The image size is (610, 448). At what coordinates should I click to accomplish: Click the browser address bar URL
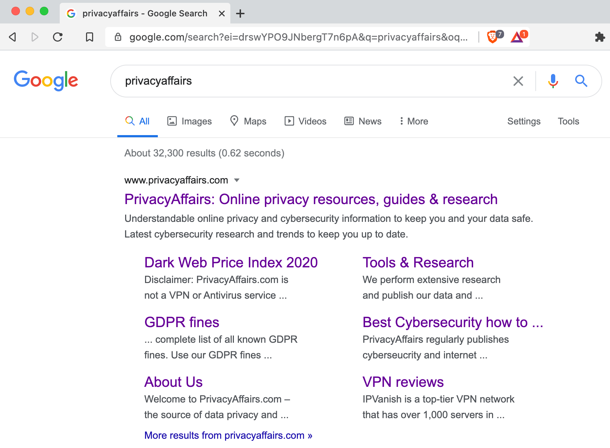point(299,37)
